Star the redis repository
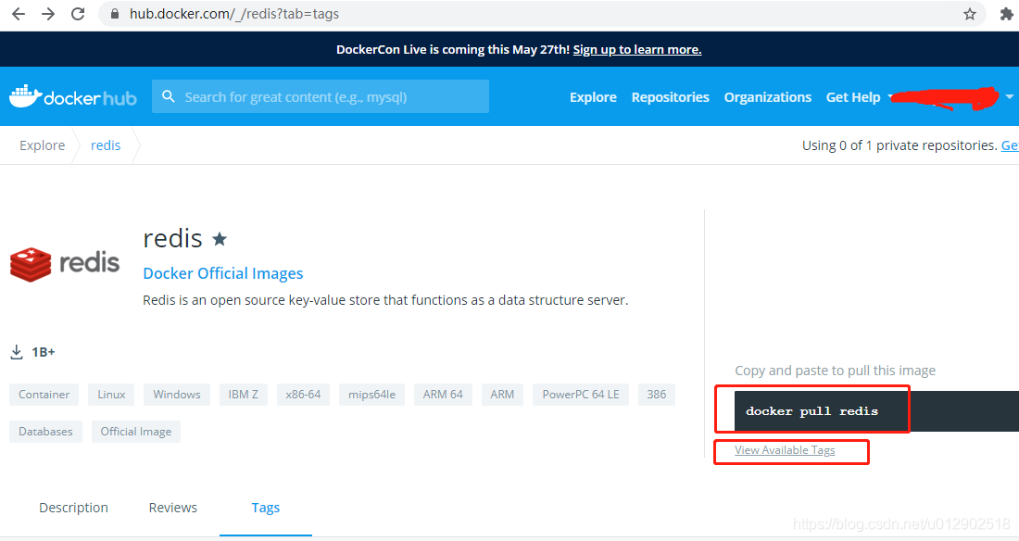1019x541 pixels. pyautogui.click(x=219, y=238)
